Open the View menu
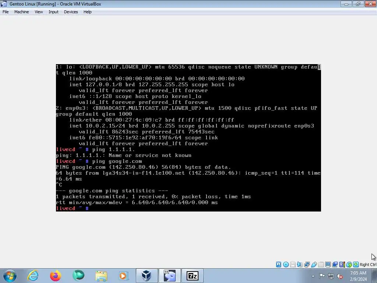The image size is (377, 283). [x=39, y=12]
